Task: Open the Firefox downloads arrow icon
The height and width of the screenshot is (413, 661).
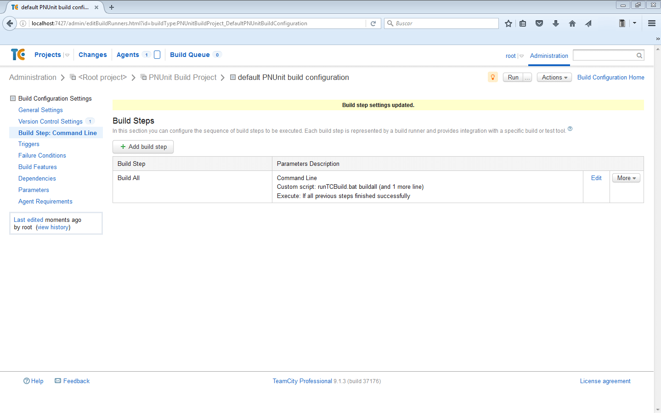Action: coord(556,23)
